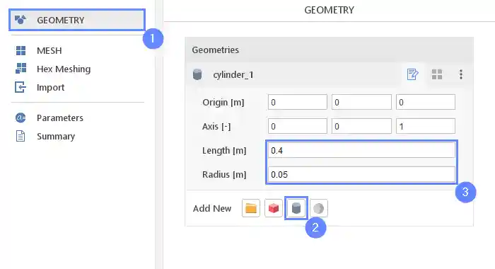495x269 pixels.
Task: Click the GEOMETRY page title at top
Action: 329,10
